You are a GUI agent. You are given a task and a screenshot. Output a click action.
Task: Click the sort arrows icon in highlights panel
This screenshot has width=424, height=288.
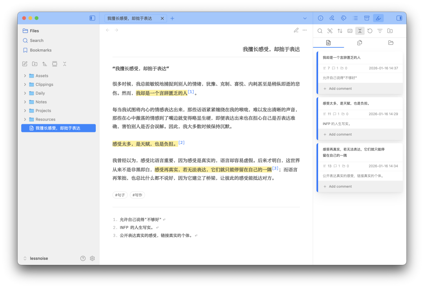pos(340,31)
